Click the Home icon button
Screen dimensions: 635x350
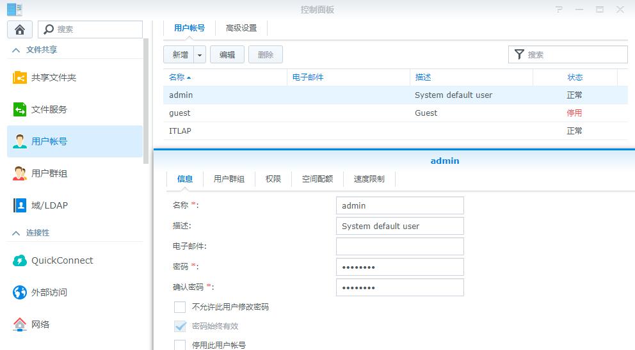[x=20, y=29]
